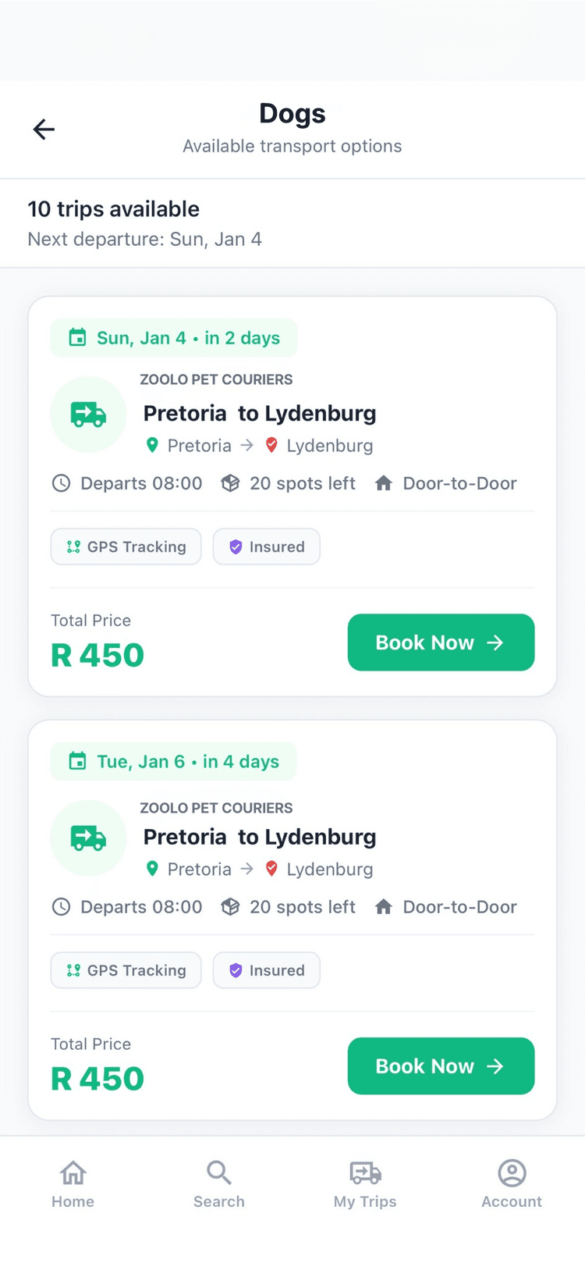Tap GPS Tracking chip on first trip
Viewport: 585px width, 1270px height.
tap(126, 547)
